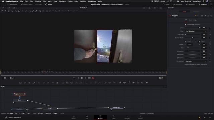Open viewer options three-dot menu
The image size is (214, 120).
(x=165, y=8)
